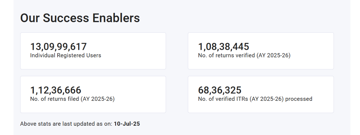
Task: Select the "No. of returns filed" label
Action: click(55, 99)
